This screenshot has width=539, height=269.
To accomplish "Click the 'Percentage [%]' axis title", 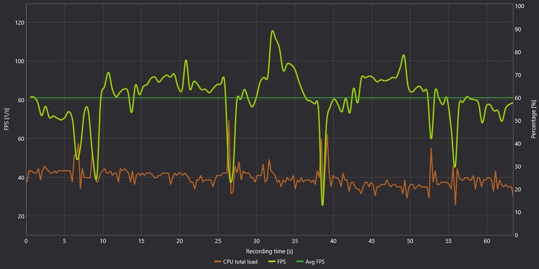I will (x=534, y=120).
